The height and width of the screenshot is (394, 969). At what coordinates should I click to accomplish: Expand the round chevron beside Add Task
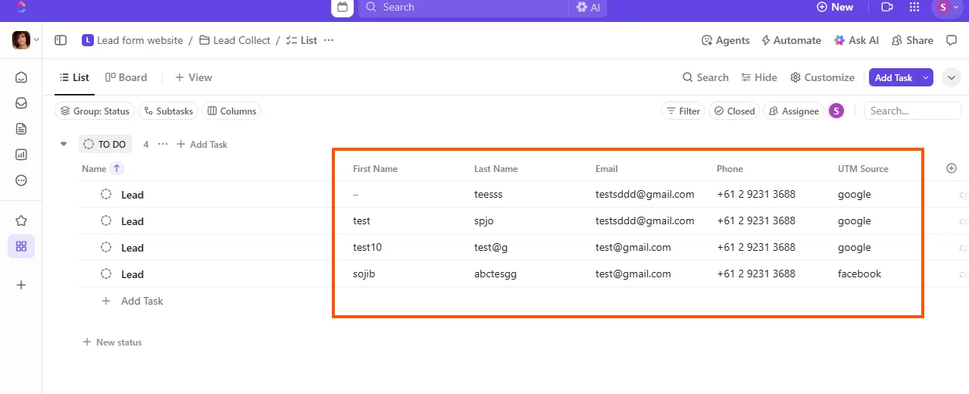tap(951, 77)
